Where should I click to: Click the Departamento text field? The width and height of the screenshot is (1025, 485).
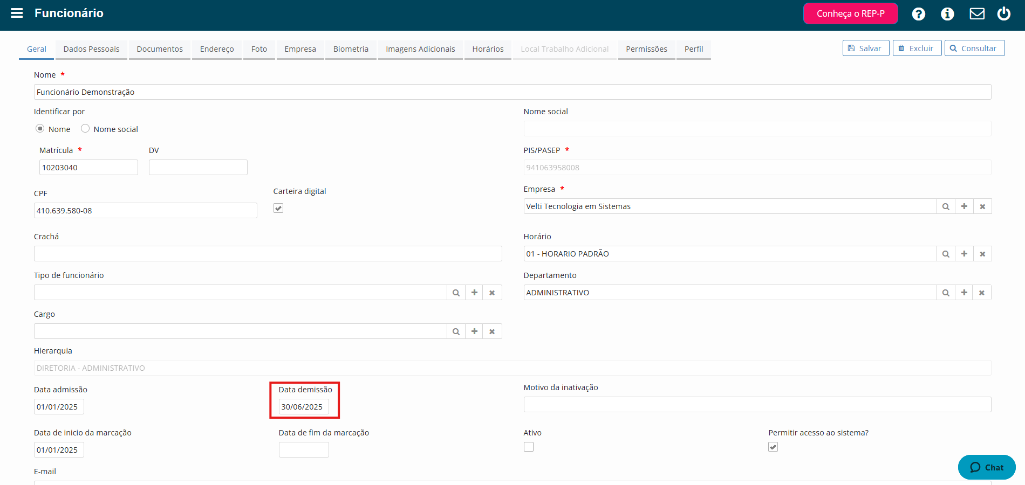coord(730,293)
